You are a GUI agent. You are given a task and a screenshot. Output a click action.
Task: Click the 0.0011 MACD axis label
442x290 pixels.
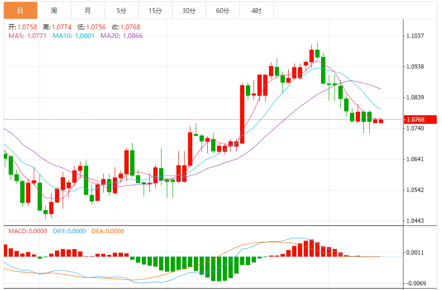[415, 252]
